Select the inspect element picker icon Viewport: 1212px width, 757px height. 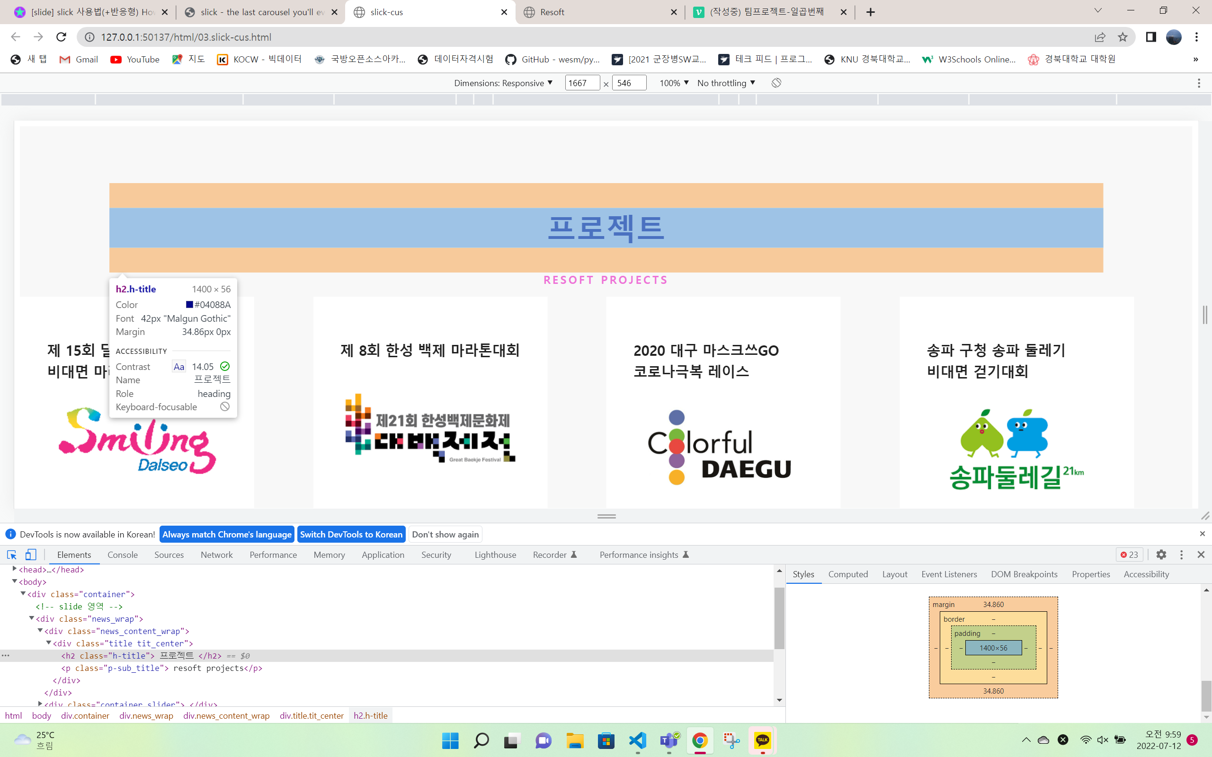pos(11,555)
